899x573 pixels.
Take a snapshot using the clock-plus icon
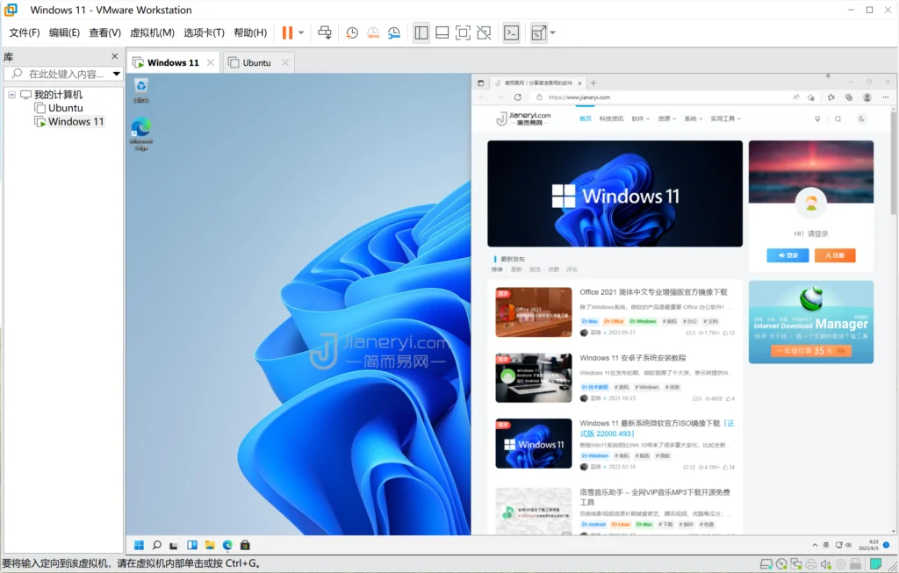pyautogui.click(x=352, y=32)
